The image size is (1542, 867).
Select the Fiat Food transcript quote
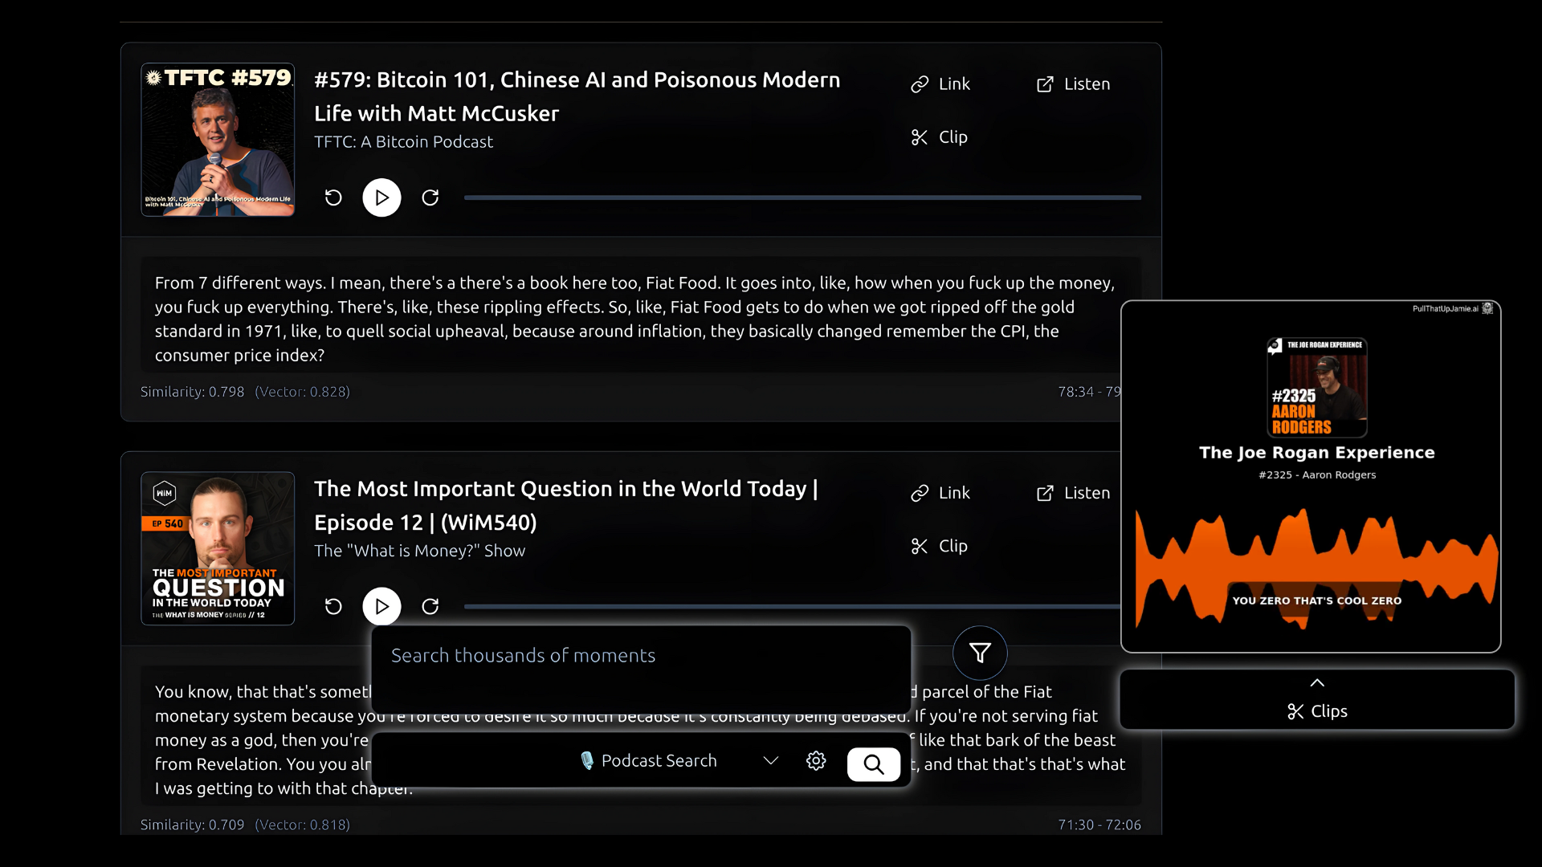pos(641,319)
